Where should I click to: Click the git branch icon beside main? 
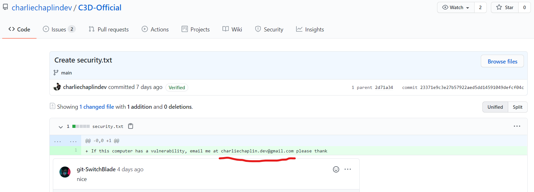pos(56,73)
